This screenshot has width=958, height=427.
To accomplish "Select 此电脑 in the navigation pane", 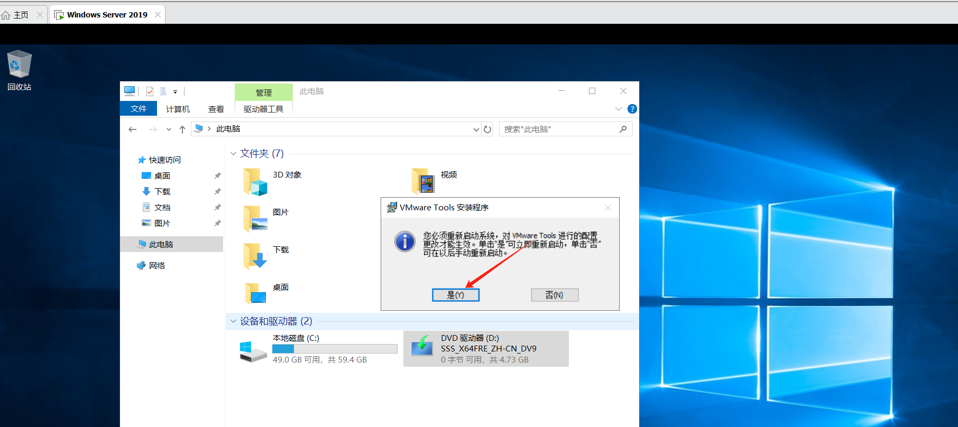I will [x=172, y=244].
